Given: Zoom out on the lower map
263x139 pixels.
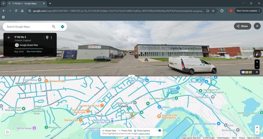Looking at the screenshot, I should [x=257, y=132].
